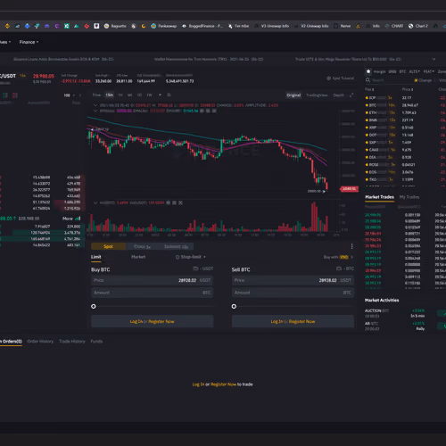Click the first Binance logo bookmark icon
The image size is (446, 446).
click(7, 26)
